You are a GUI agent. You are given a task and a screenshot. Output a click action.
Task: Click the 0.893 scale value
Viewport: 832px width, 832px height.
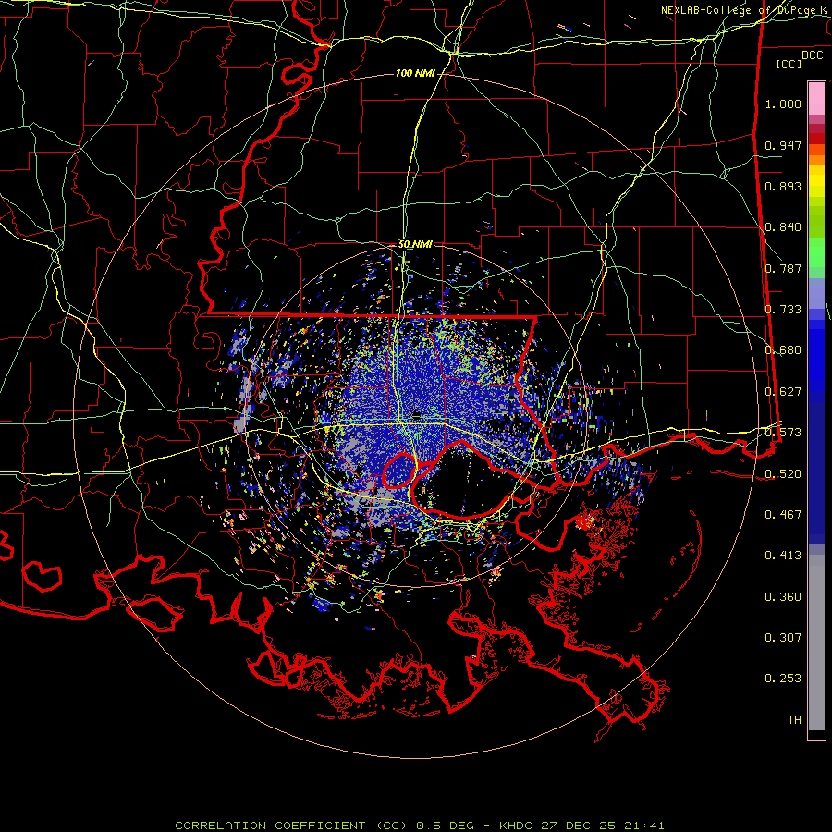[x=783, y=186]
